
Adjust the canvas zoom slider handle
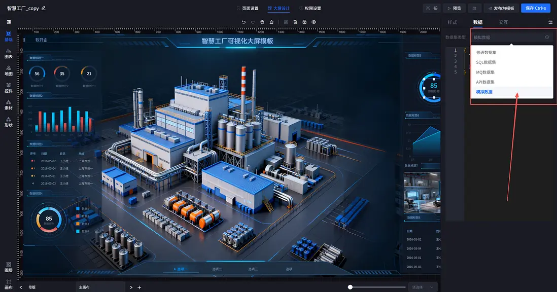(350, 287)
